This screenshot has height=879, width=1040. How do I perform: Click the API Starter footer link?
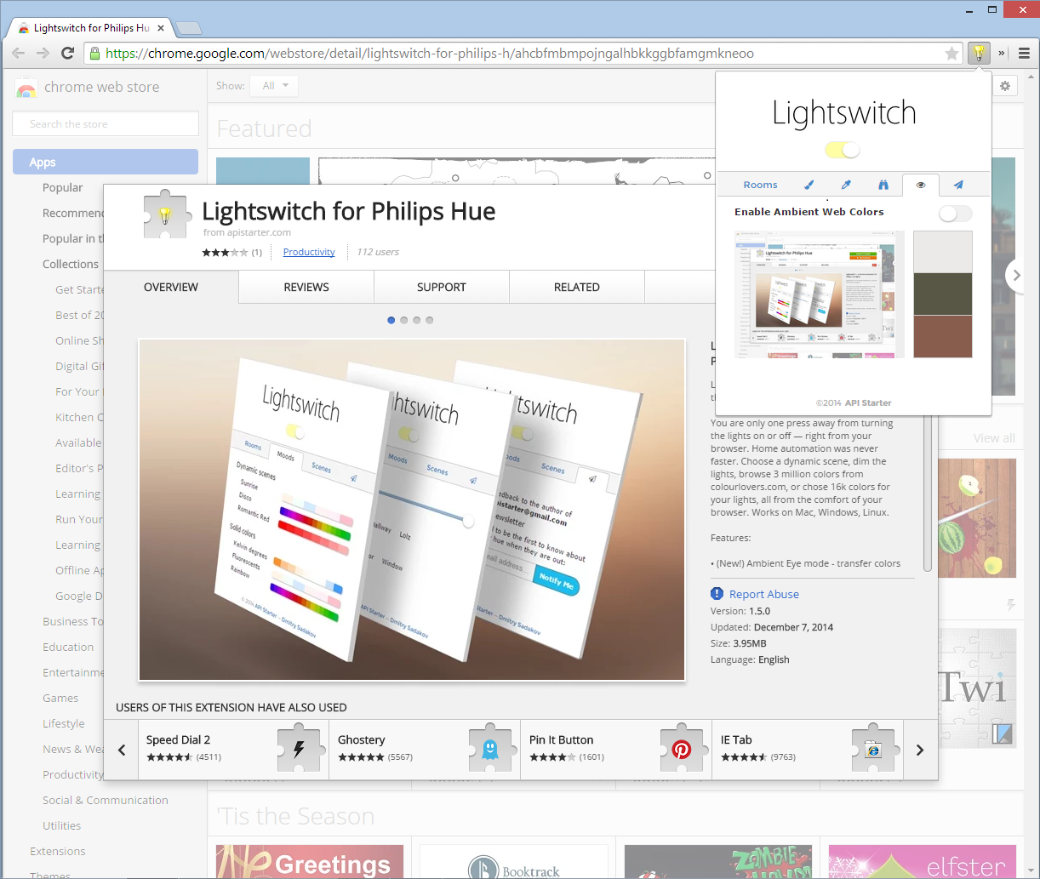868,402
